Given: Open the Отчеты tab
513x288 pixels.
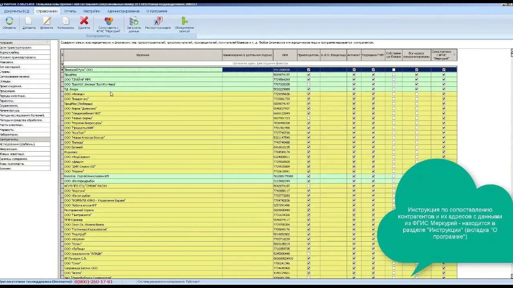Looking at the screenshot, I should pyautogui.click(x=70, y=11).
